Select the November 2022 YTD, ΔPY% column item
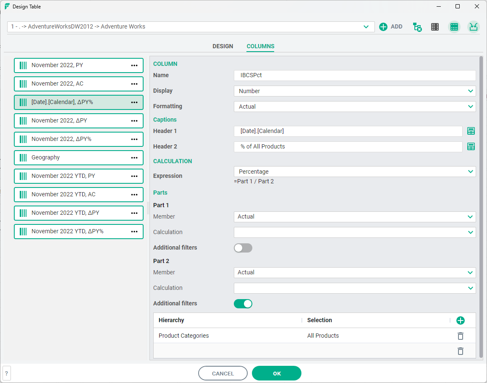This screenshot has height=383, width=487. (x=79, y=232)
